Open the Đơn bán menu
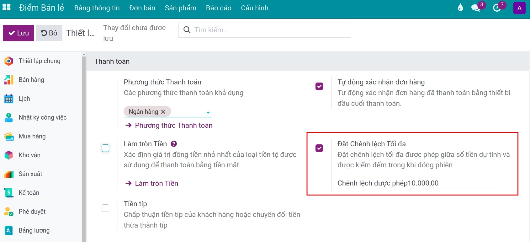Image resolution: width=530 pixels, height=242 pixels. click(x=142, y=8)
